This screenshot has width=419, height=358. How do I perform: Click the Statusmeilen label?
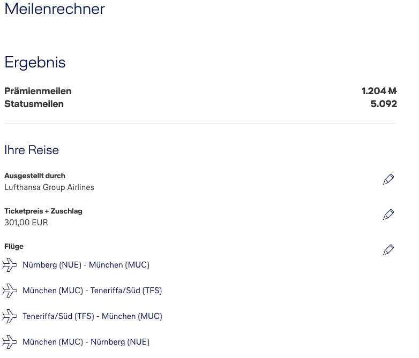click(x=34, y=104)
